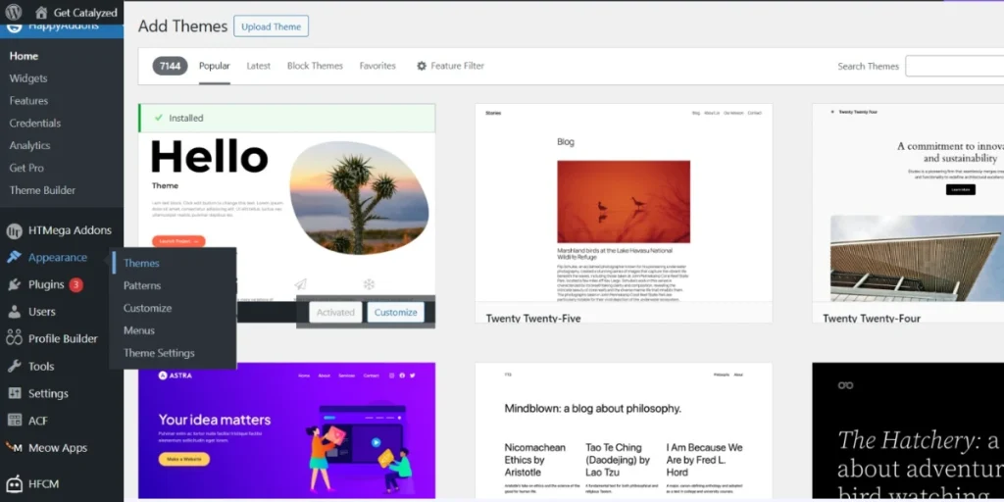Click the Add Themes page heading
This screenshot has width=1004, height=502.
(183, 26)
